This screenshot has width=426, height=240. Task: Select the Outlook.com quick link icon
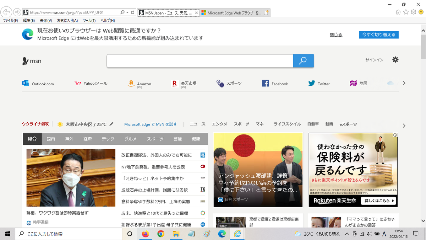tap(25, 83)
